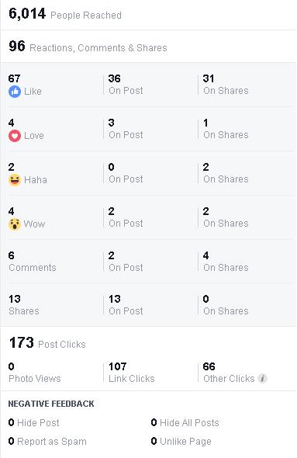Viewport: 297px width, 458px height.
Task: Open the 107 Link Clicks stat
Action: tap(132, 373)
